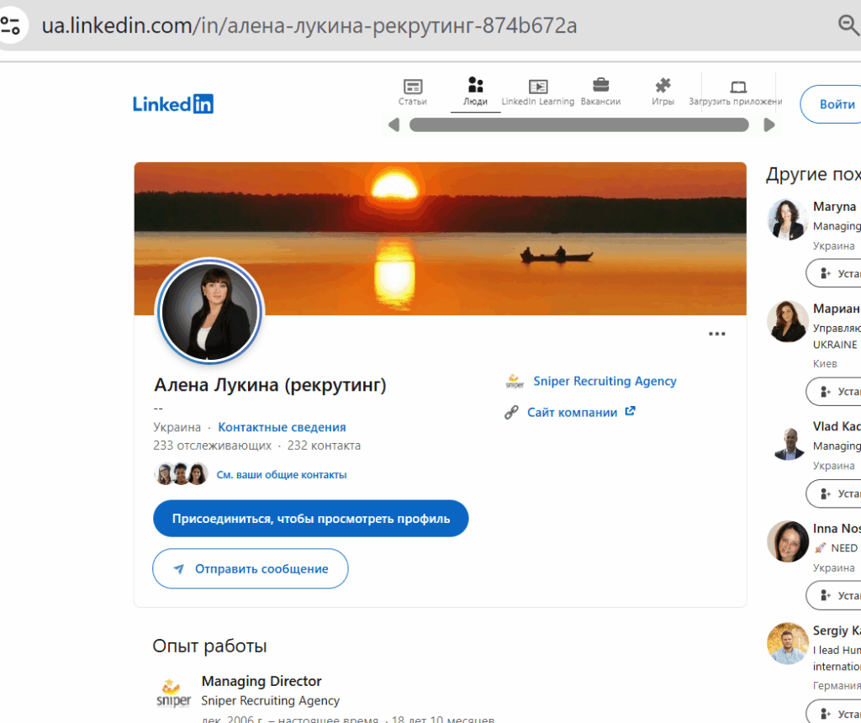Click the horizontal navigation scrollbar thumb
This screenshot has width=861, height=723.
[579, 125]
